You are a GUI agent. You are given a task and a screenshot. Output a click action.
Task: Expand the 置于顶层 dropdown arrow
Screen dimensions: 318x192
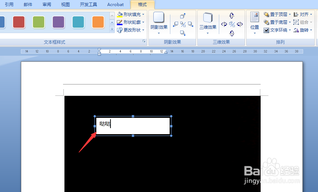coord(290,15)
